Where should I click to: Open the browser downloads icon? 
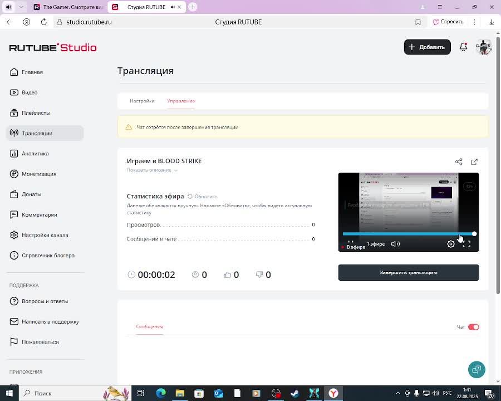[492, 22]
